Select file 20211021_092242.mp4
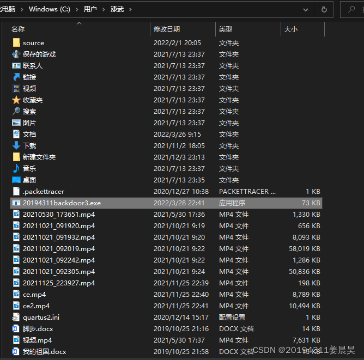Viewport: 364px width, 360px height. (x=59, y=260)
